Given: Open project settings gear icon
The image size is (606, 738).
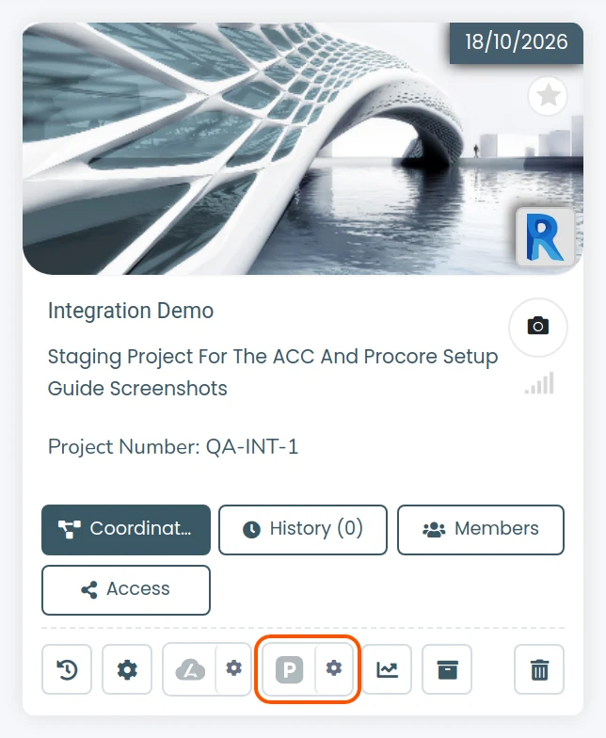Looking at the screenshot, I should (127, 669).
